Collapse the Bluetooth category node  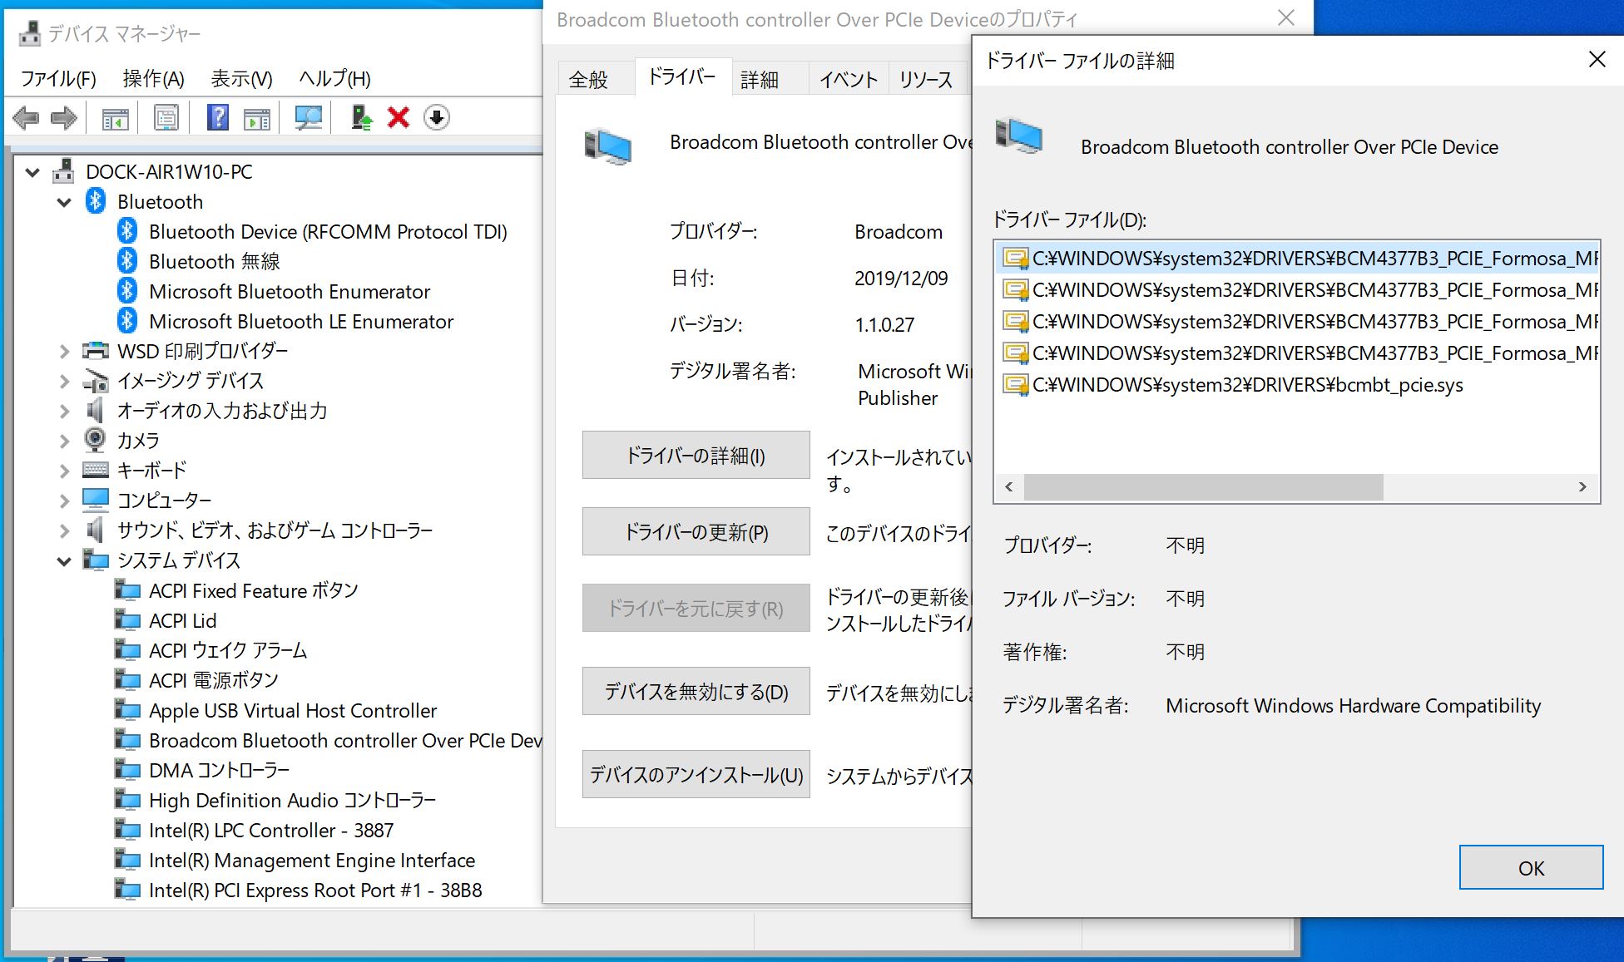(64, 202)
